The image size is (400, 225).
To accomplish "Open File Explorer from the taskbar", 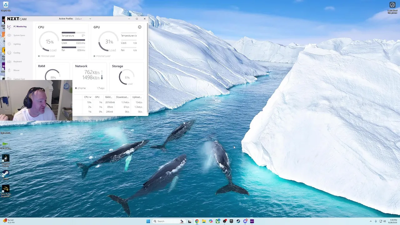I will (x=204, y=221).
